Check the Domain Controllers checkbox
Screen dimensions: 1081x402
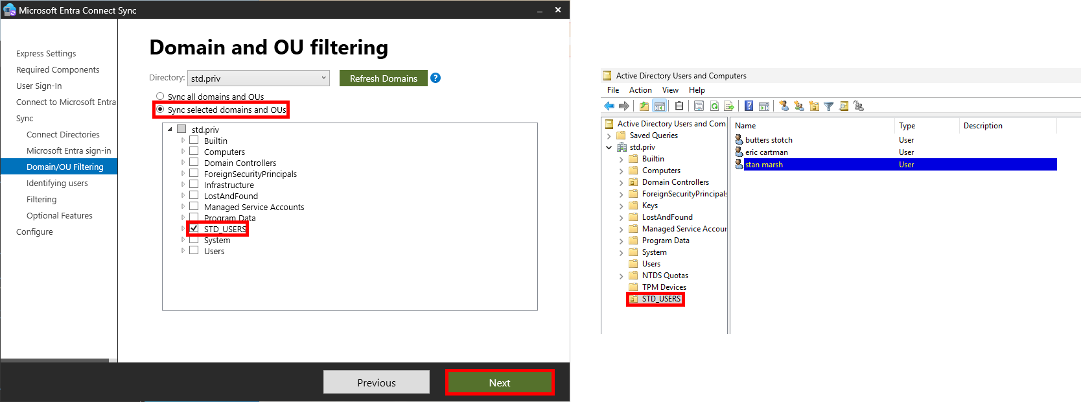tap(194, 162)
